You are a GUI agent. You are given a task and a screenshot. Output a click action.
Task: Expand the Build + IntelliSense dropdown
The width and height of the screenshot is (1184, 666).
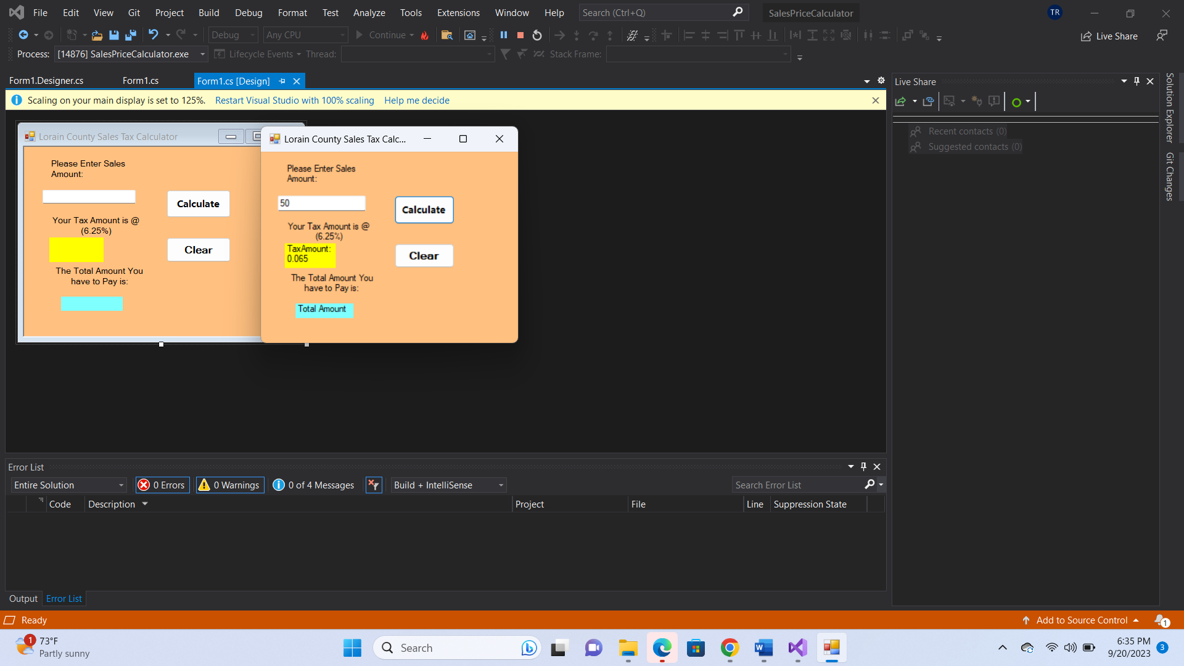448,485
